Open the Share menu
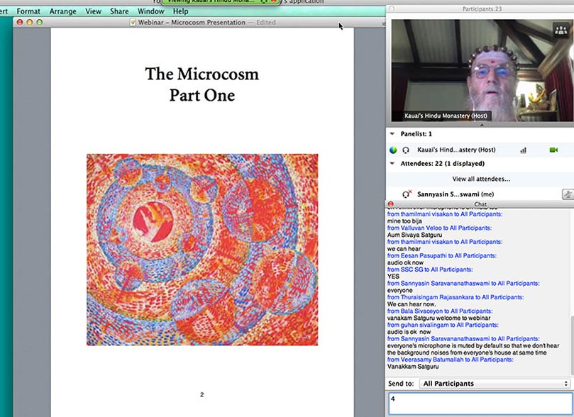The height and width of the screenshot is (417, 574). click(x=119, y=11)
